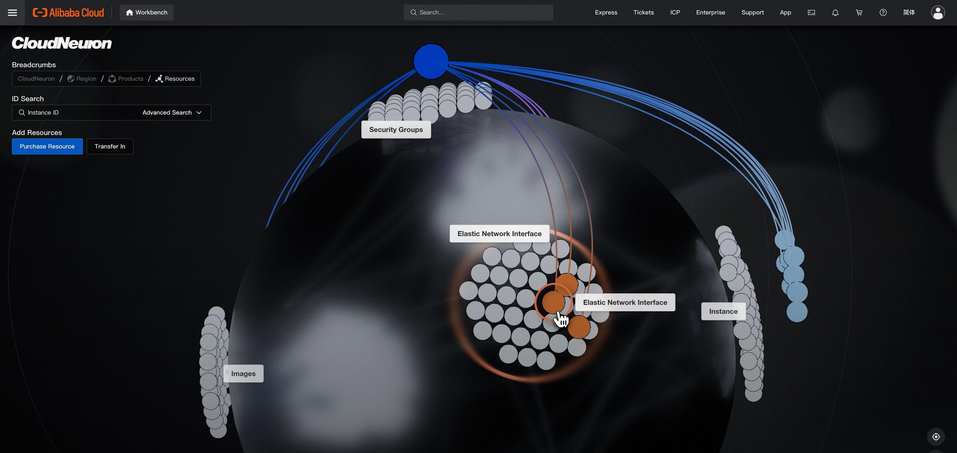
Task: Click the Elastic Network Interface node tooltip
Action: [625, 302]
